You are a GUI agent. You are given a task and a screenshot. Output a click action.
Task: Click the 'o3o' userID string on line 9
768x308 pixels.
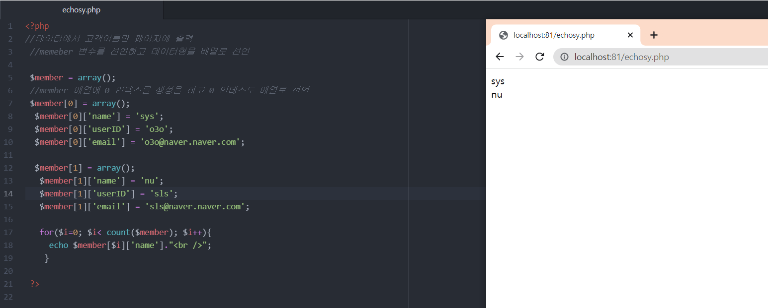click(x=157, y=129)
